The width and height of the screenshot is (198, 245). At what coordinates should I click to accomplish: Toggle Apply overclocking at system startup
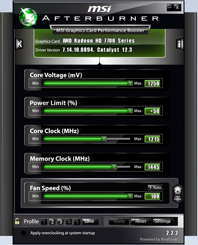tap(23, 233)
